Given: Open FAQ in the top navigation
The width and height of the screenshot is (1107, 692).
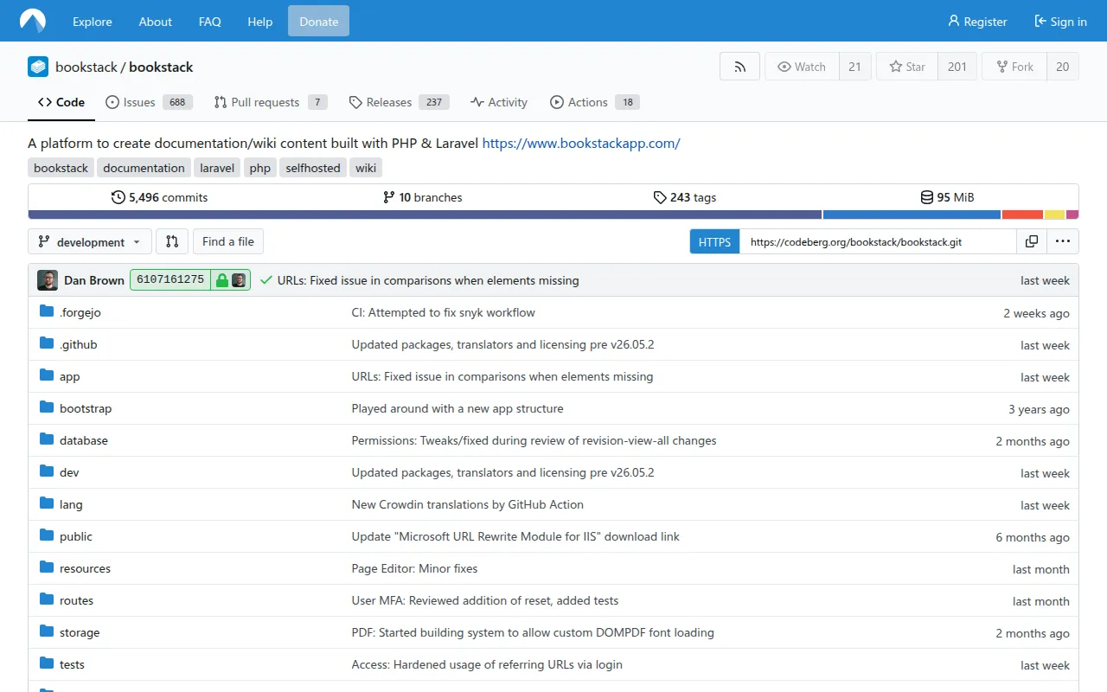Looking at the screenshot, I should (x=210, y=22).
